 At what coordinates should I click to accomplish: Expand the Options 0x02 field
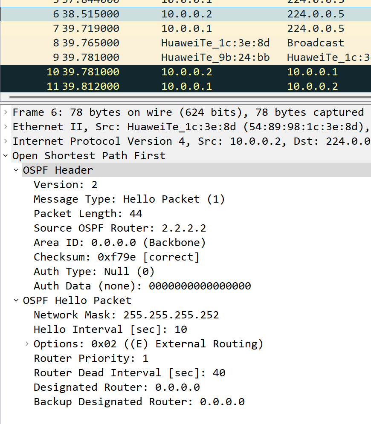pyautogui.click(x=27, y=344)
